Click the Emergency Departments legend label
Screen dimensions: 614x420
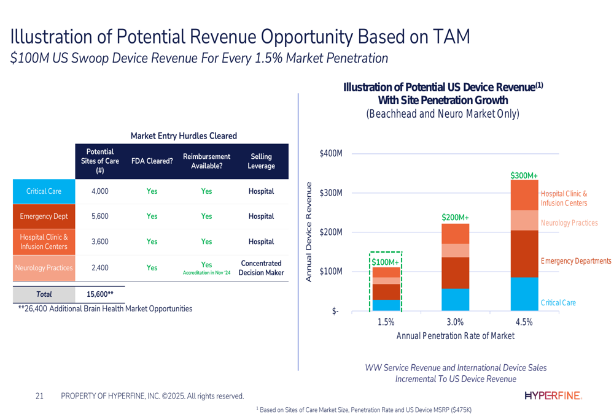click(576, 261)
